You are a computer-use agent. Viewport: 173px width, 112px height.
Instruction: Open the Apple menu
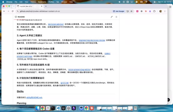tap(3, 2)
